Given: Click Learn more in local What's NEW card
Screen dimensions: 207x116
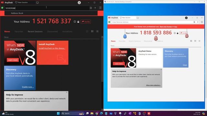Looking at the screenshot, I should (13, 60).
